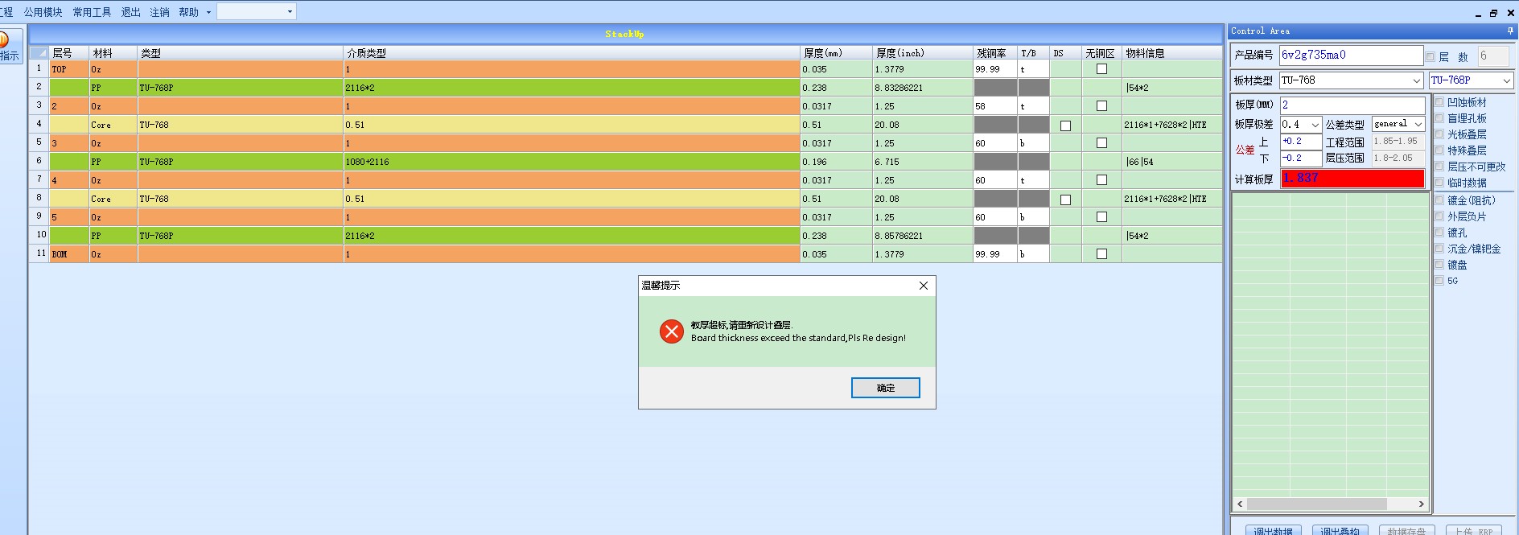This screenshot has height=535, width=1519.
Task: Click the 介质类型 column header
Action: 571,53
